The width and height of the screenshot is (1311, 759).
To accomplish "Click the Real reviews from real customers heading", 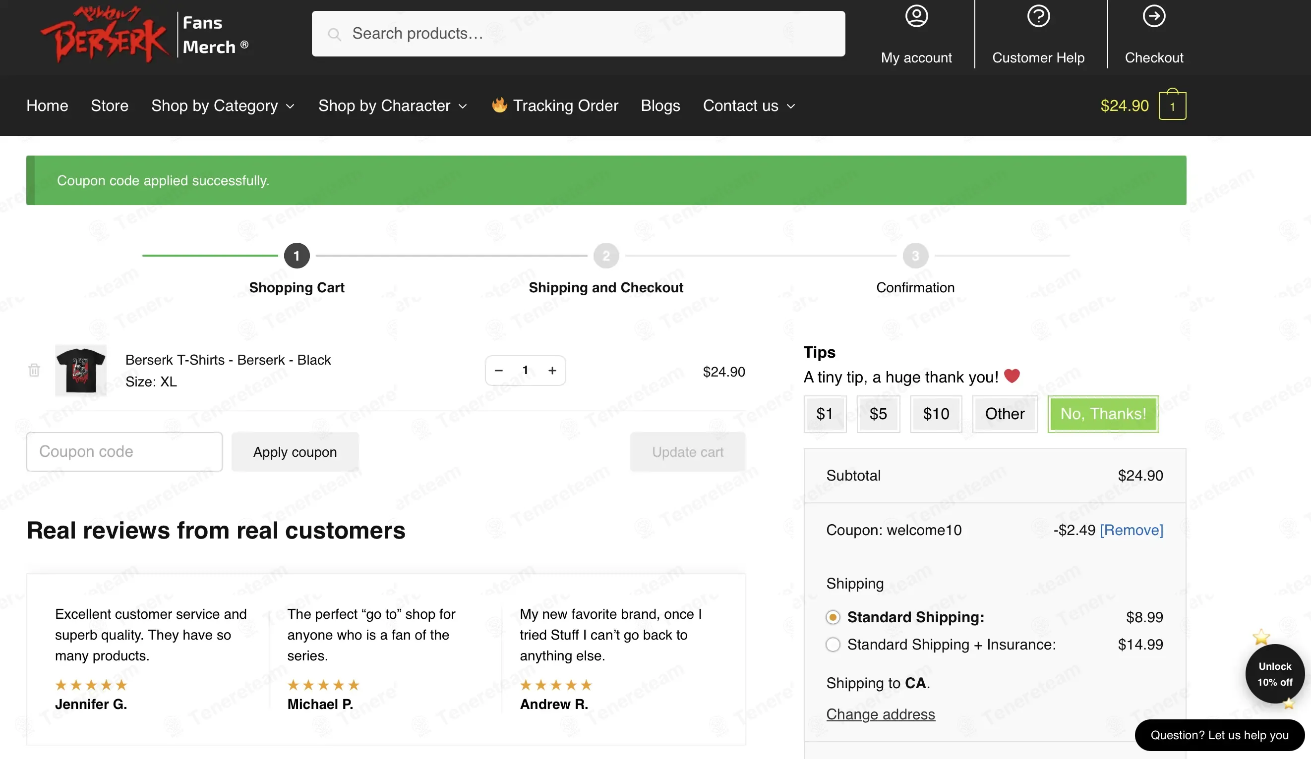I will point(216,530).
